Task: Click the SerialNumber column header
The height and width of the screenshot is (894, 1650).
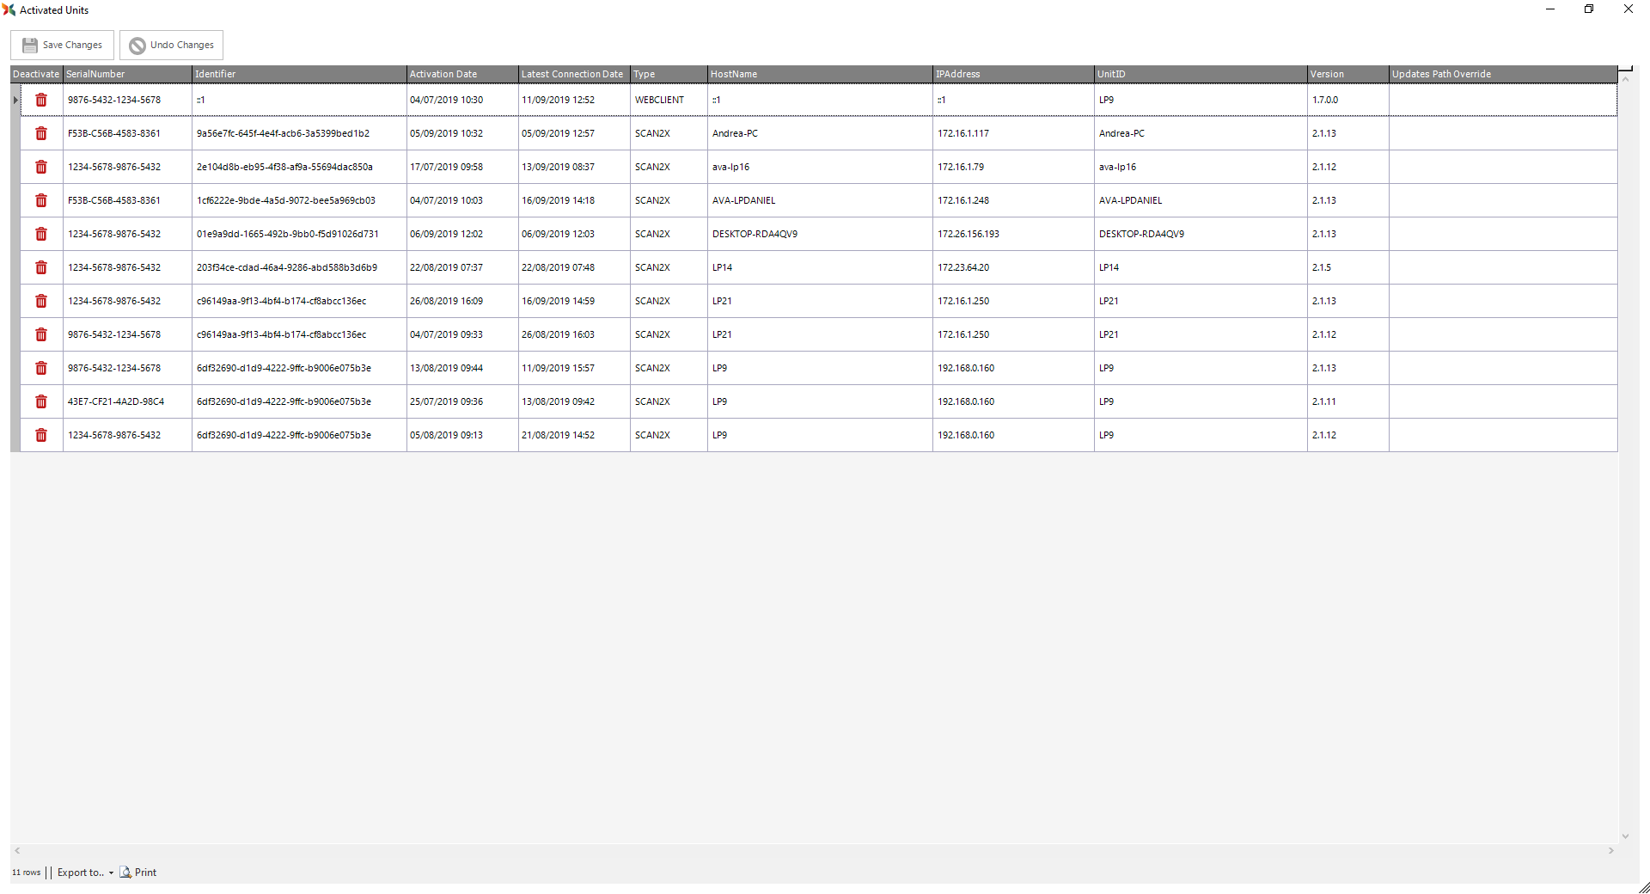Action: pyautogui.click(x=126, y=74)
